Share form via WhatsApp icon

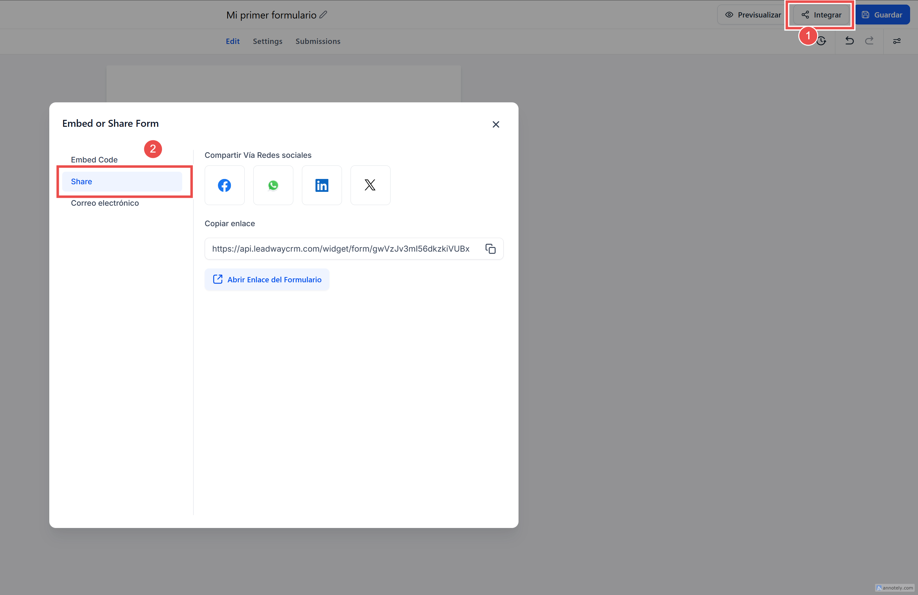[273, 185]
